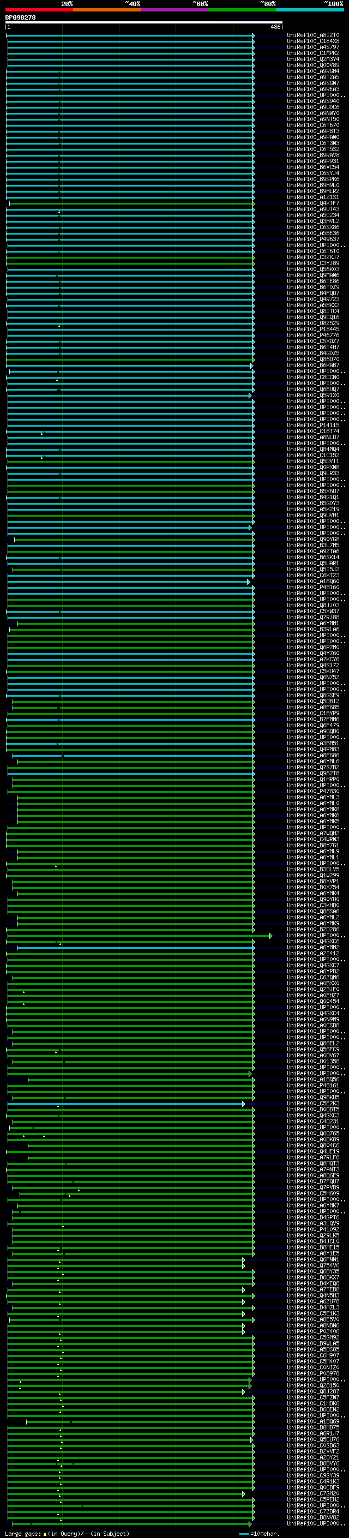Click the orange ~40% identity legend segment

tap(107, 10)
